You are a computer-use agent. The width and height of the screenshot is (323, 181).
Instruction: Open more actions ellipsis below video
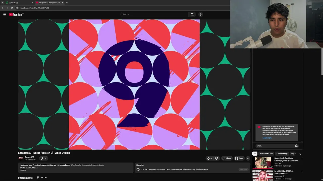[x=248, y=158]
